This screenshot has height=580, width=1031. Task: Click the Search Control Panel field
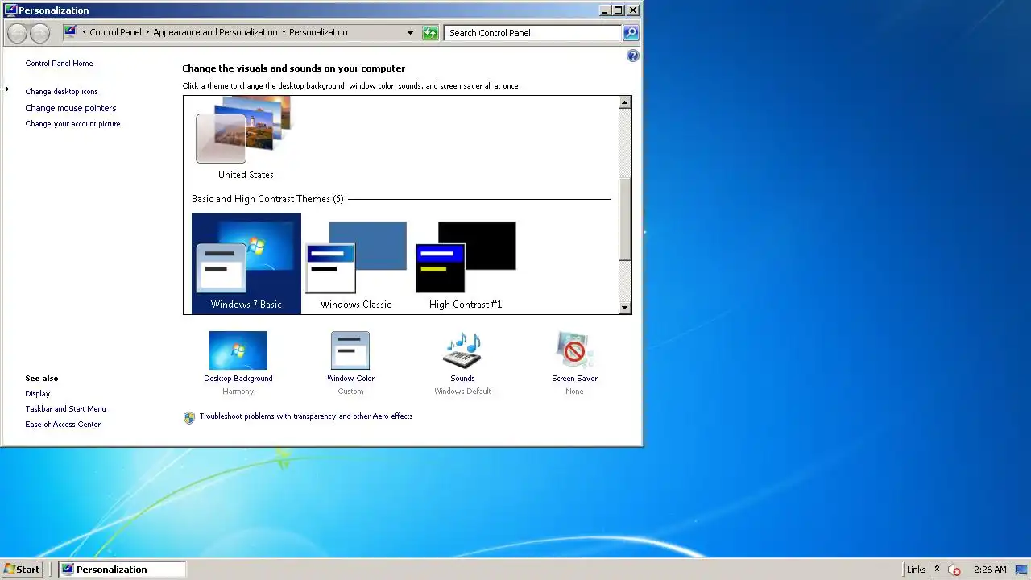[532, 33]
